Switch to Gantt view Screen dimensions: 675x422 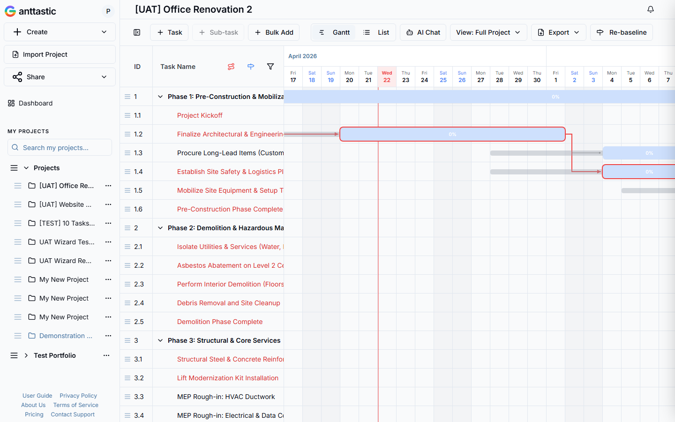tap(334, 32)
